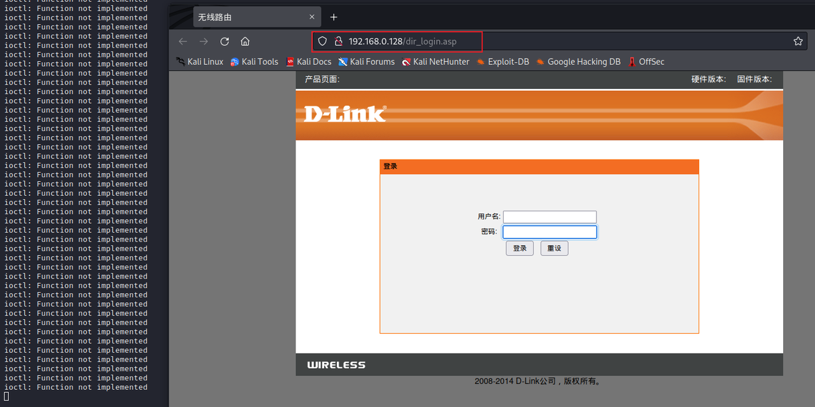The image size is (815, 407).
Task: Click the WIRELESS footer text
Action: pos(336,365)
